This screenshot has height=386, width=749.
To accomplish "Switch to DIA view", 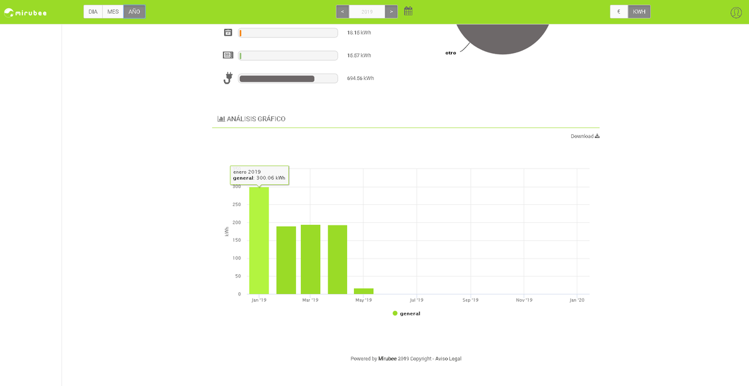I will pyautogui.click(x=93, y=12).
